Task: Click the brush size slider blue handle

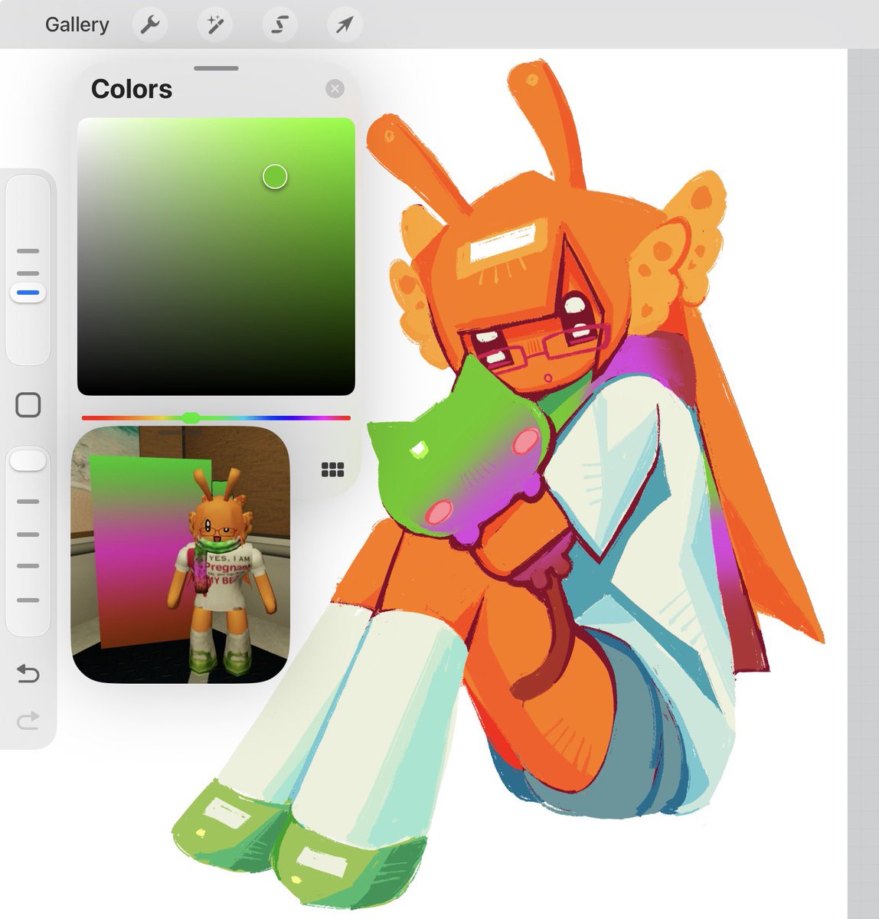Action: 28,293
